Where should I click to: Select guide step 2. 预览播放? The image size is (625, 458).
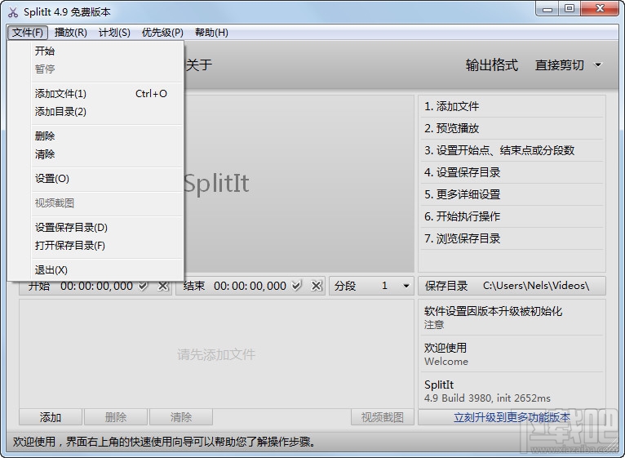[x=512, y=128]
